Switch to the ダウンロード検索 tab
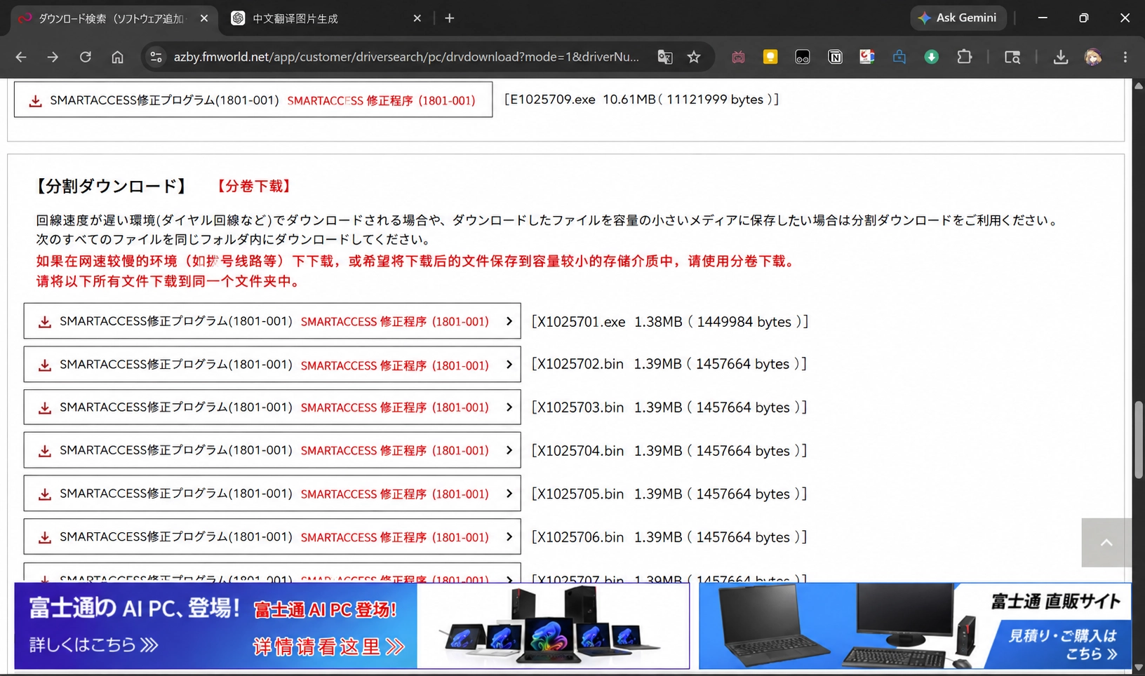 tap(114, 19)
